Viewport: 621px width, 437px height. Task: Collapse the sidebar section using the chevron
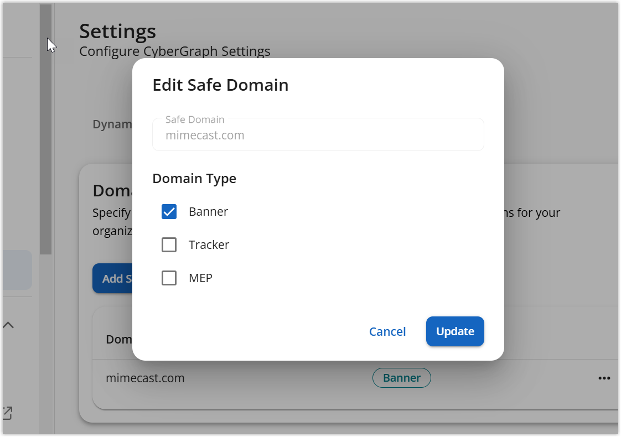pyautogui.click(x=8, y=325)
